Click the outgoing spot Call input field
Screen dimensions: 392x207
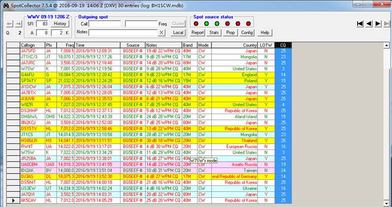pyautogui.click(x=105, y=24)
